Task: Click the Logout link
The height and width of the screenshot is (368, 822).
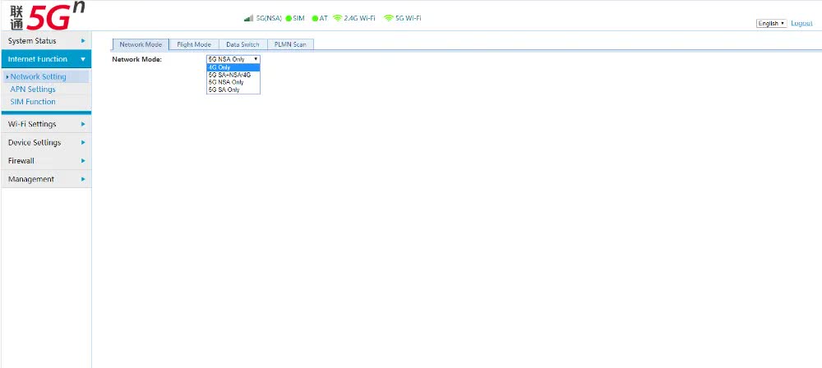Action: 801,24
